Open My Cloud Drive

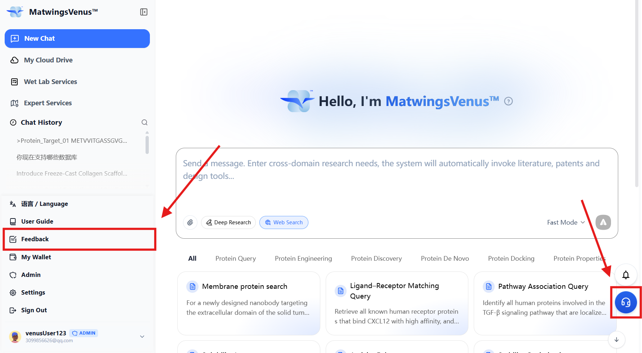click(x=48, y=60)
